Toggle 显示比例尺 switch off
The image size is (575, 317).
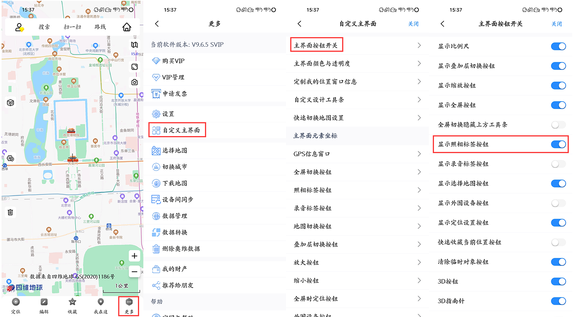[558, 46]
